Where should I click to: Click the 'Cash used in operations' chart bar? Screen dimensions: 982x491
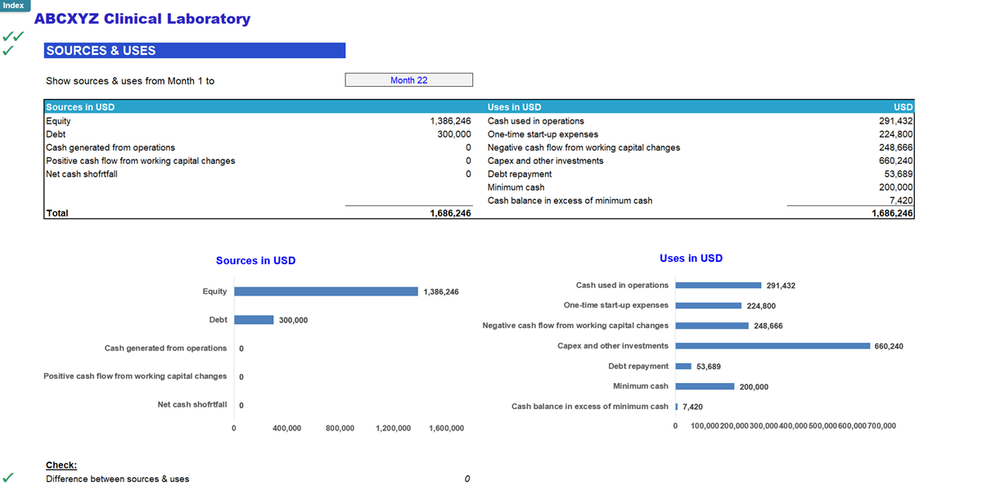coord(718,286)
